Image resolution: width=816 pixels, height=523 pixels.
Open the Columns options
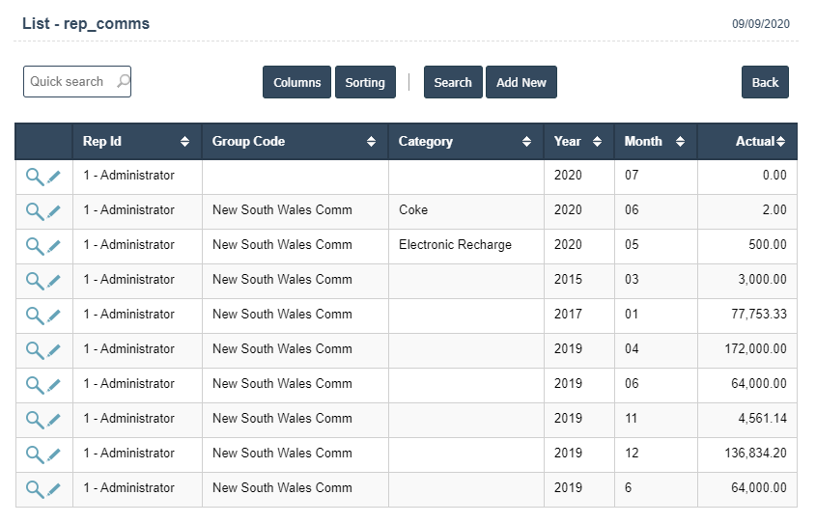(x=296, y=82)
